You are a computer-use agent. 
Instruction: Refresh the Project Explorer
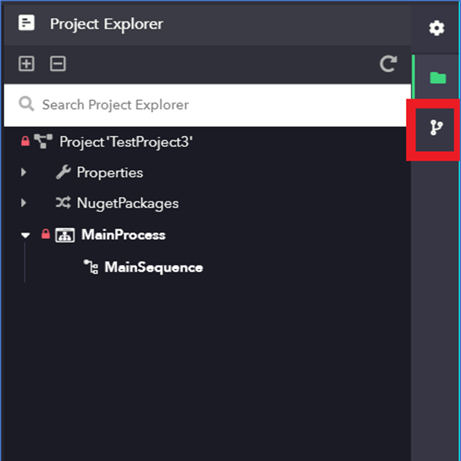pos(388,64)
